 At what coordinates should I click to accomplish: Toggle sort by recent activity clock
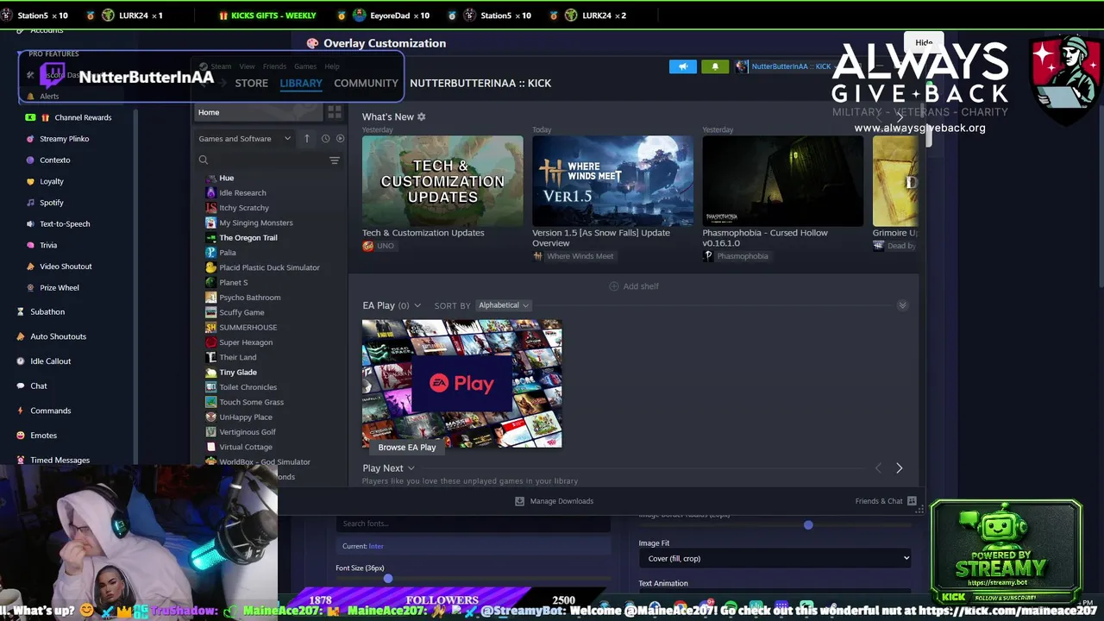click(325, 138)
